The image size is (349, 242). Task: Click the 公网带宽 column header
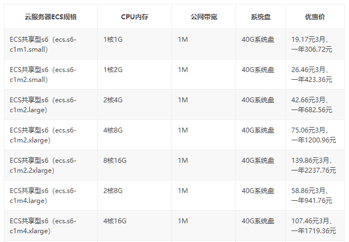(203, 17)
